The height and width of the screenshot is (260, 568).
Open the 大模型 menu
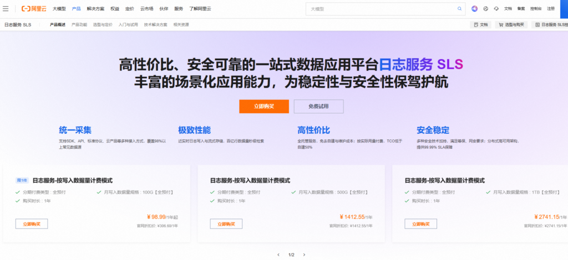click(59, 9)
